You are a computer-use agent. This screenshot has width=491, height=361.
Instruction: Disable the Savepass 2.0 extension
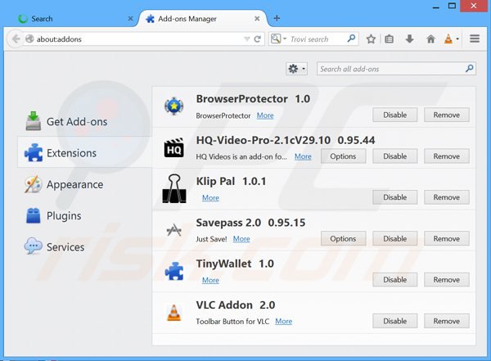[395, 238]
